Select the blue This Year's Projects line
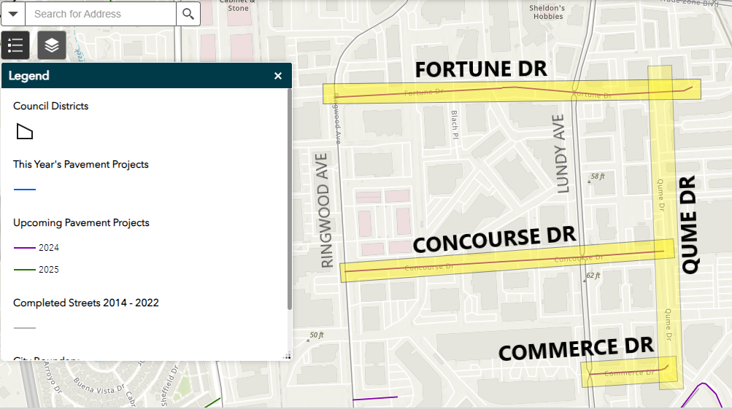732x409 pixels. [25, 190]
